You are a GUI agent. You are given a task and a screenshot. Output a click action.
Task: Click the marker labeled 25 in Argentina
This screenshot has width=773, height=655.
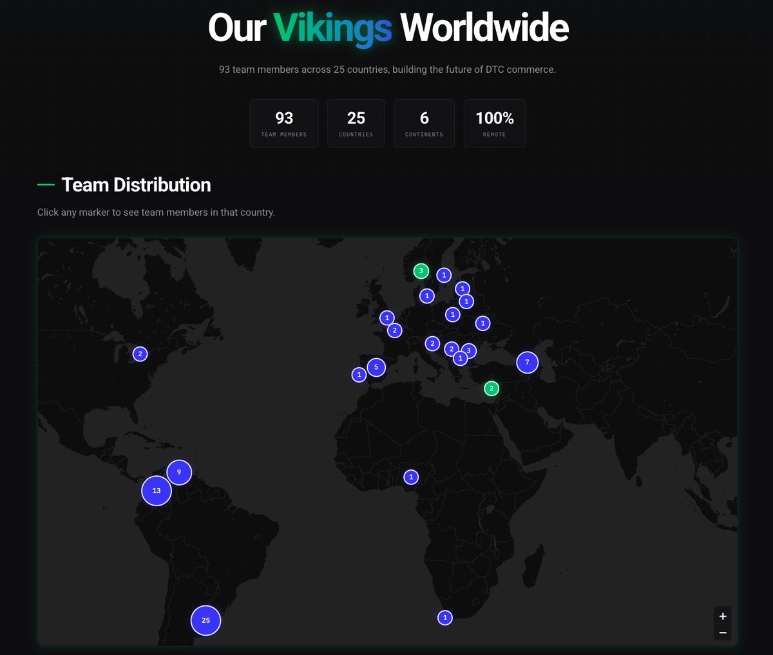click(205, 620)
